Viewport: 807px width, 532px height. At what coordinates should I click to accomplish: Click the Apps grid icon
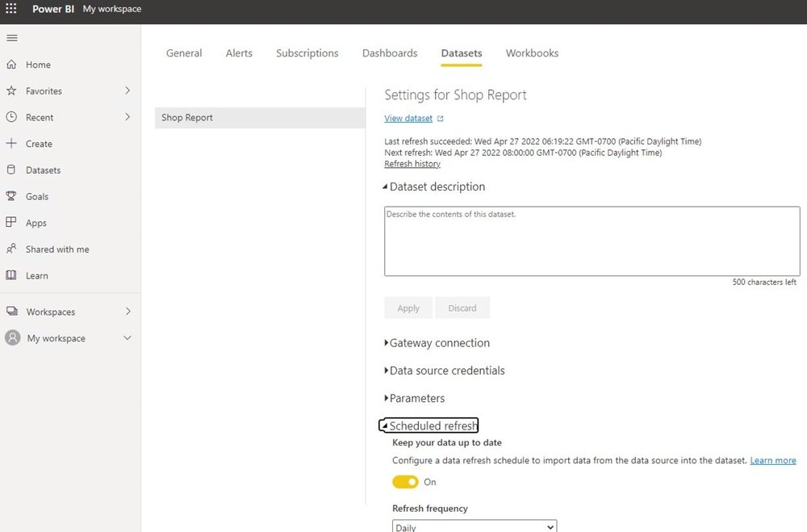click(11, 222)
